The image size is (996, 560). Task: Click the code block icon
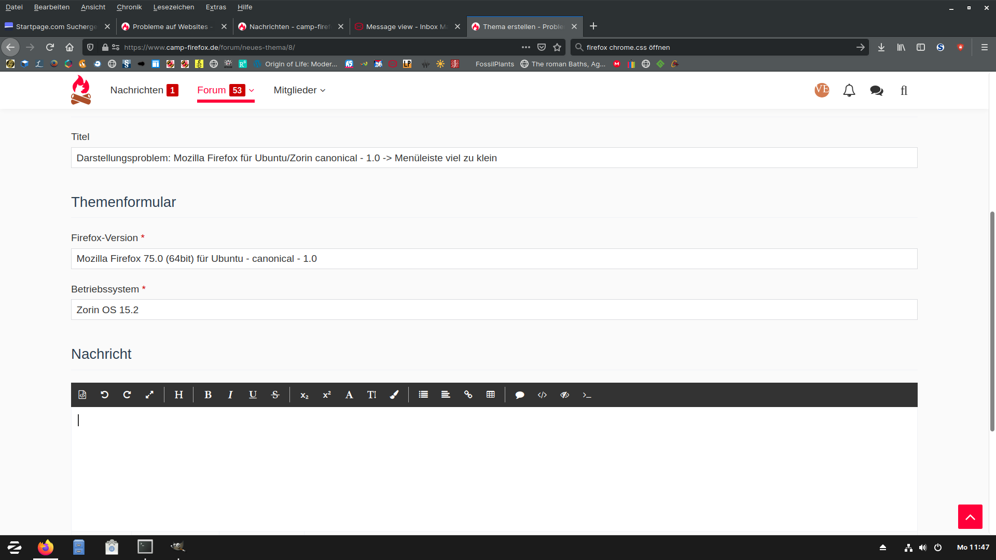click(x=542, y=395)
